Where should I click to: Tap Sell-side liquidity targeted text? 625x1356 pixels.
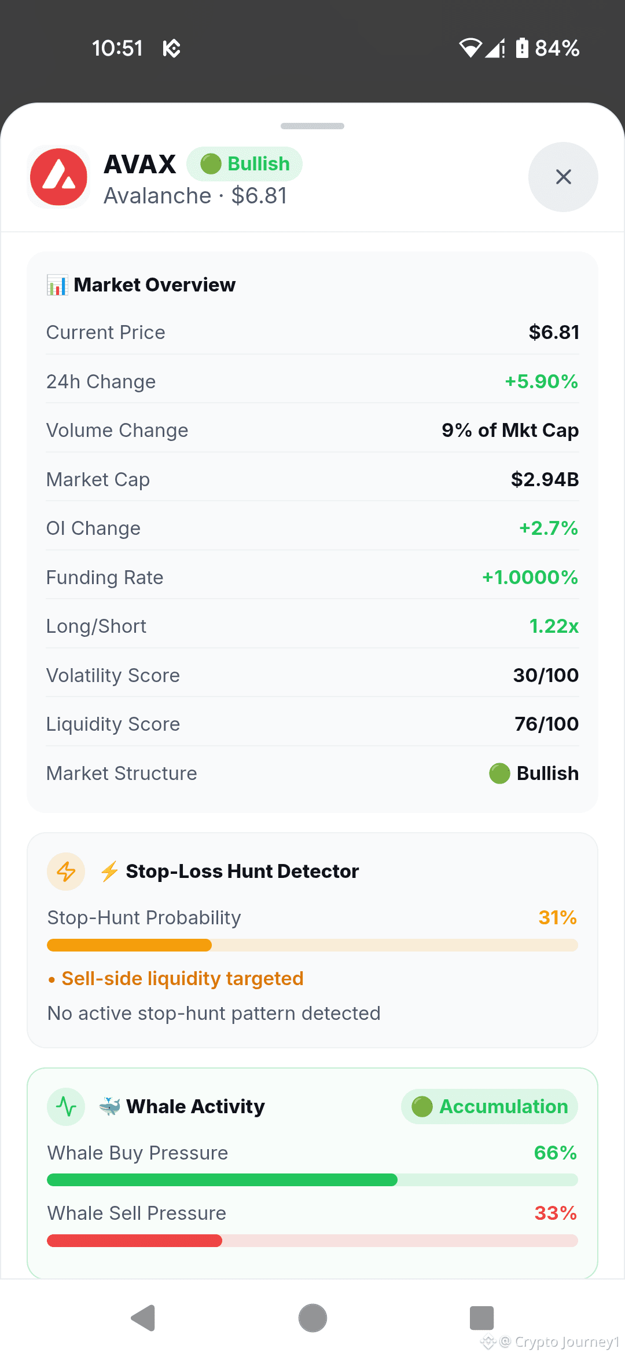tap(182, 978)
